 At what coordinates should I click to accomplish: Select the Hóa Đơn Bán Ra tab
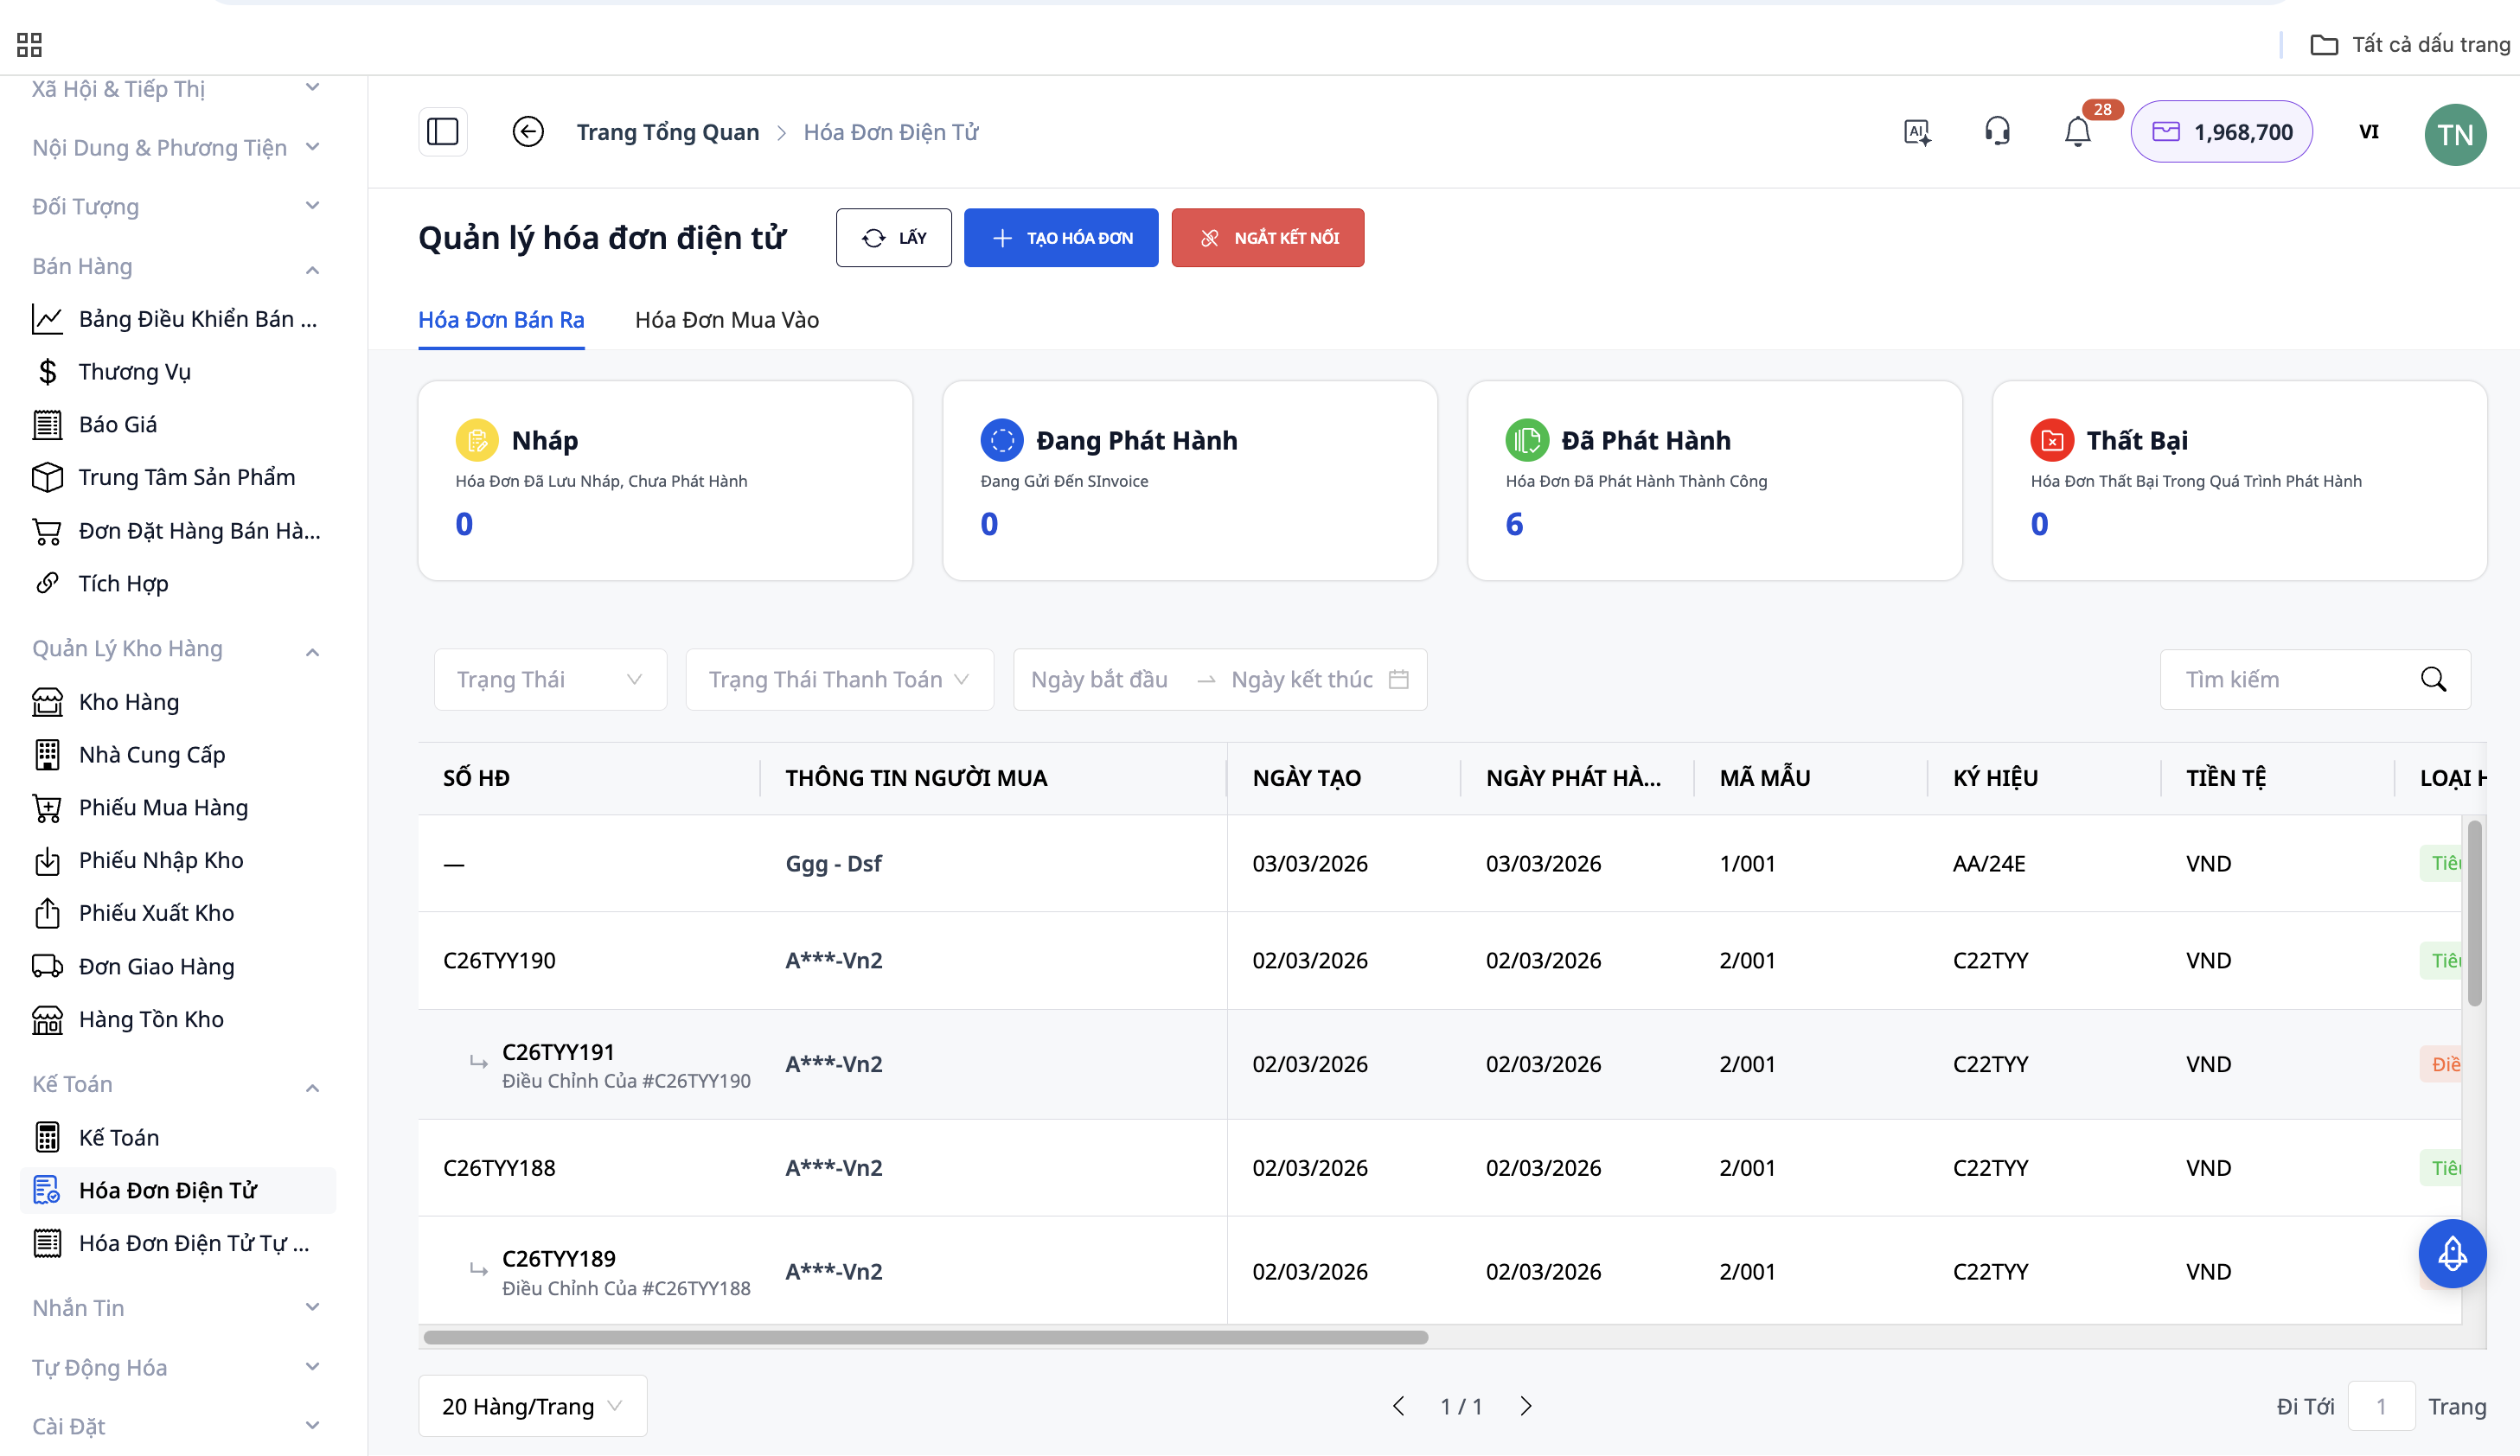point(501,320)
